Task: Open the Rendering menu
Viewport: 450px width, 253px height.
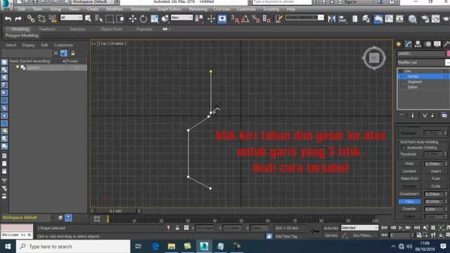Action: coord(198,9)
